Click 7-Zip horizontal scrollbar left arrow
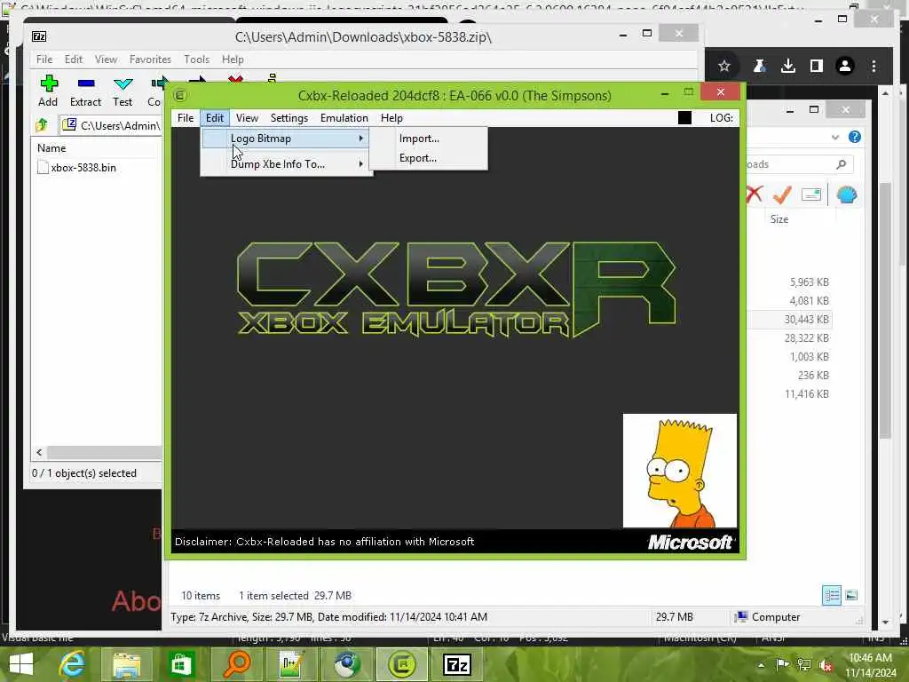The height and width of the screenshot is (682, 909). [x=39, y=453]
